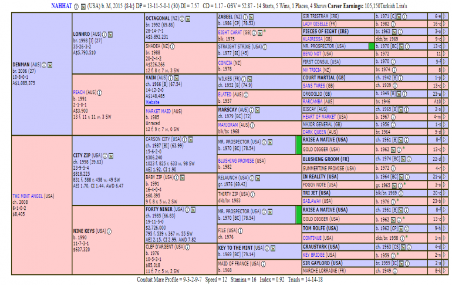Click ZABEEL's info icon
Viewport: 452px width, 285px height.
[245, 17]
